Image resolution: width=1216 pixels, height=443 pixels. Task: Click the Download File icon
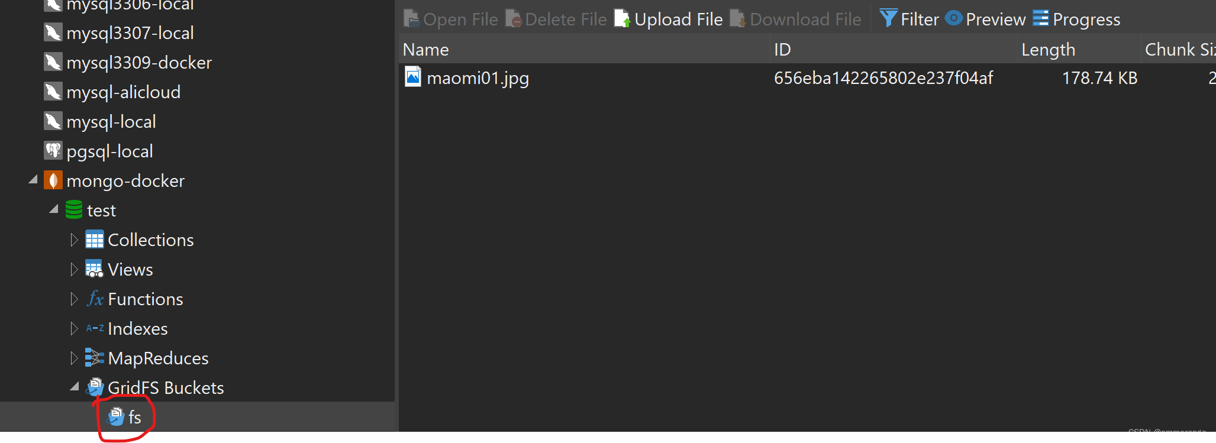(737, 18)
